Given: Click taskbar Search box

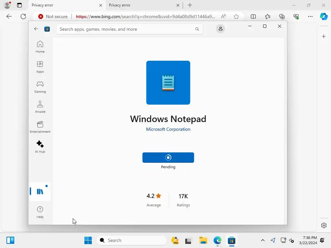Looking at the screenshot, I should tap(131, 240).
